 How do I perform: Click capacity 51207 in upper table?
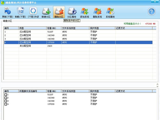pyautogui.click(x=50, y=32)
